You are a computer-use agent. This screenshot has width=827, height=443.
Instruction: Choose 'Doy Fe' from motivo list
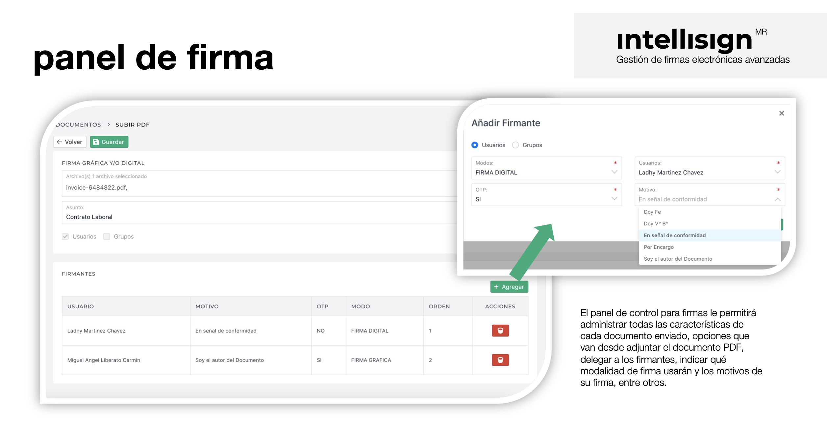click(652, 212)
